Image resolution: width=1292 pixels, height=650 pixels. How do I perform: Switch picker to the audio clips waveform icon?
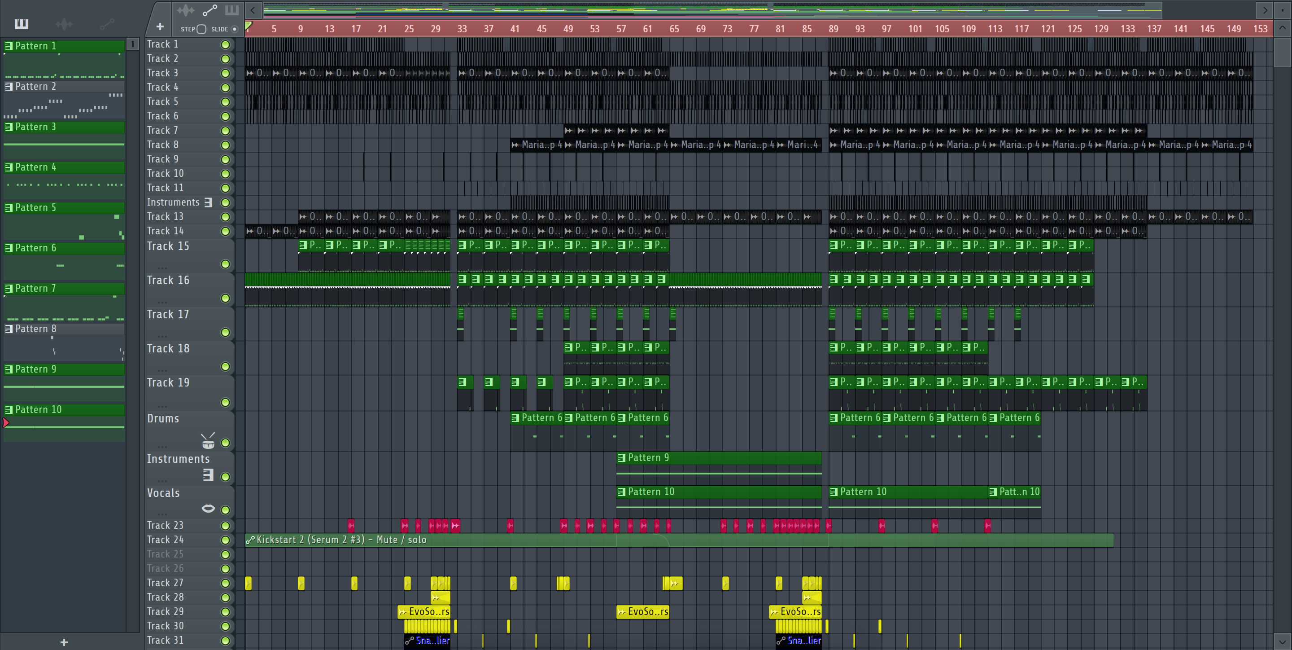pos(64,24)
